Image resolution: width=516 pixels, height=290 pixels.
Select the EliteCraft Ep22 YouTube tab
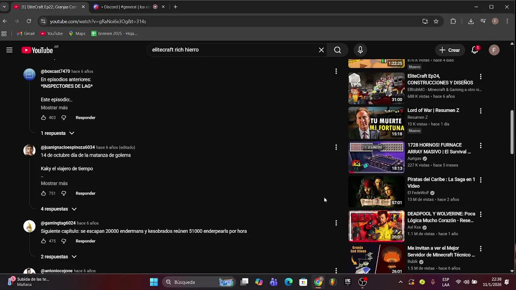coord(49,7)
